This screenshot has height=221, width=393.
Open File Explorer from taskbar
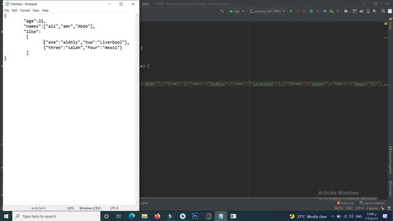(x=145, y=216)
